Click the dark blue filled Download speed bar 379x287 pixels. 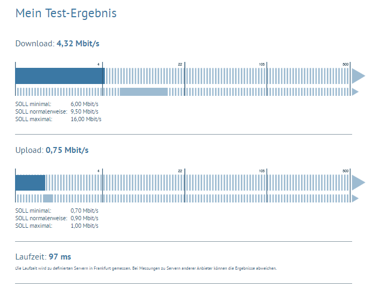pyautogui.click(x=59, y=76)
